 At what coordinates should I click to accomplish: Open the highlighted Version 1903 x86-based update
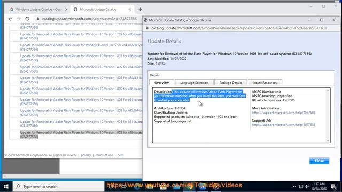pyautogui.click(x=81, y=134)
